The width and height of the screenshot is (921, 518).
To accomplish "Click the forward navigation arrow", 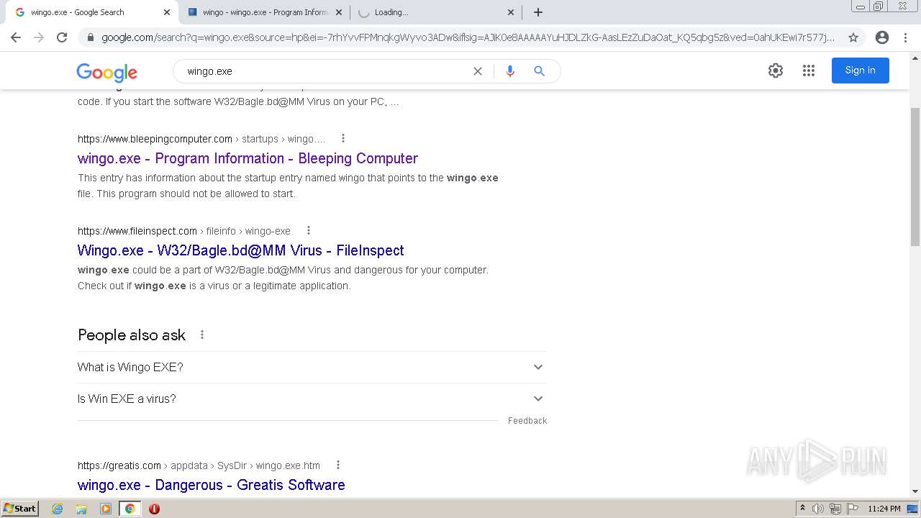I will [39, 37].
